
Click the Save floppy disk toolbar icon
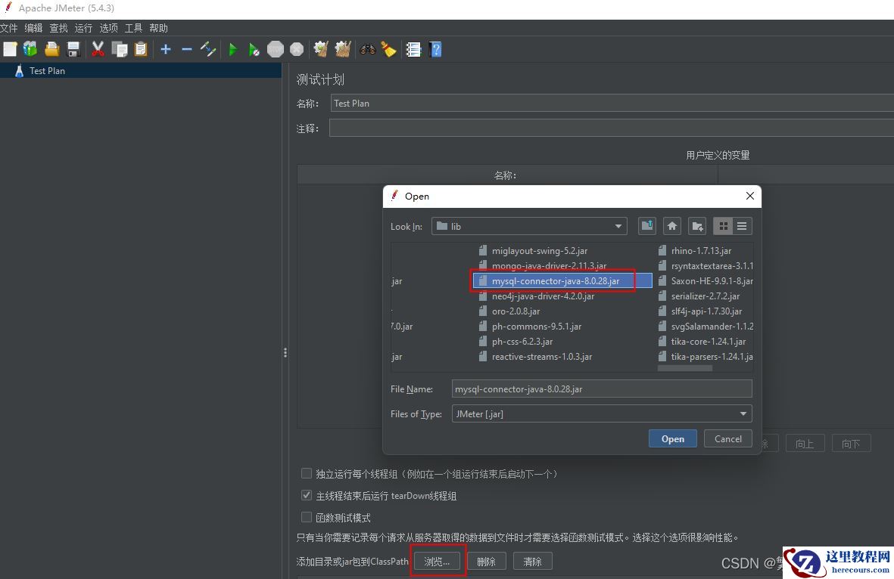[x=73, y=50]
